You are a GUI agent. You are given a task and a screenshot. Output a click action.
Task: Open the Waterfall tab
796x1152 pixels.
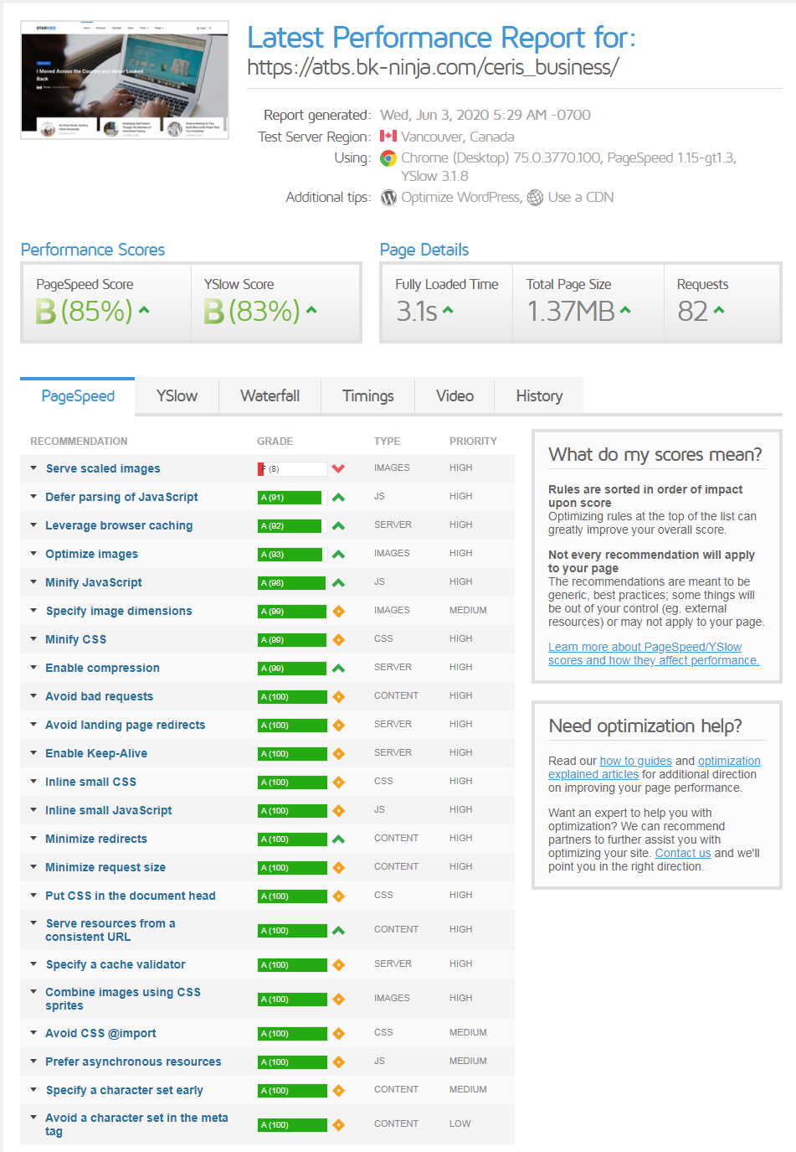(x=270, y=396)
